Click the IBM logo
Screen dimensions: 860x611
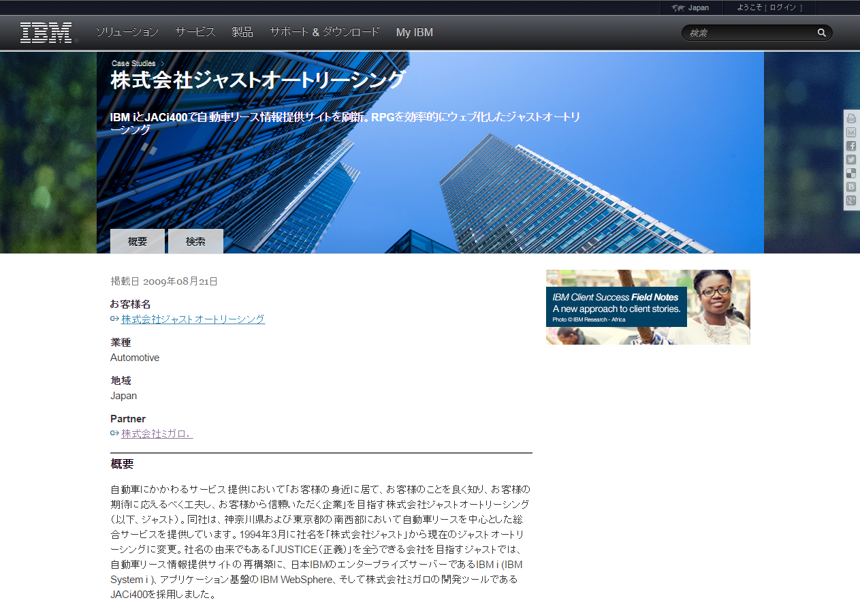[46, 32]
